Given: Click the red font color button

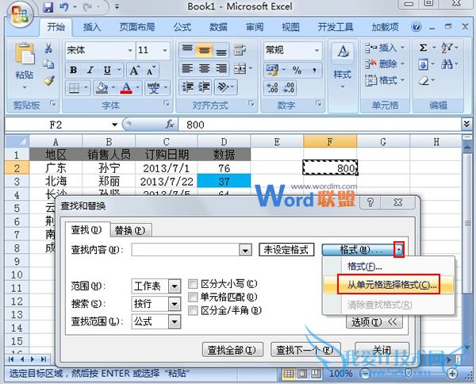Looking at the screenshot, I should [x=126, y=88].
